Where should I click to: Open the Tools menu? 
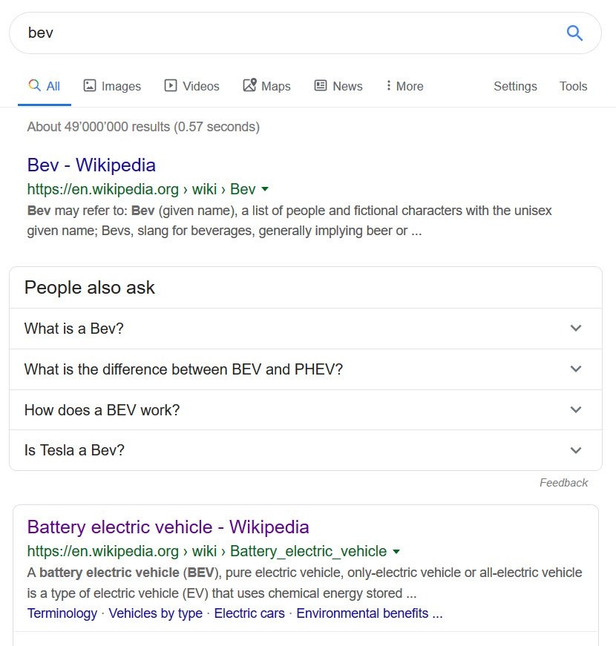click(573, 86)
